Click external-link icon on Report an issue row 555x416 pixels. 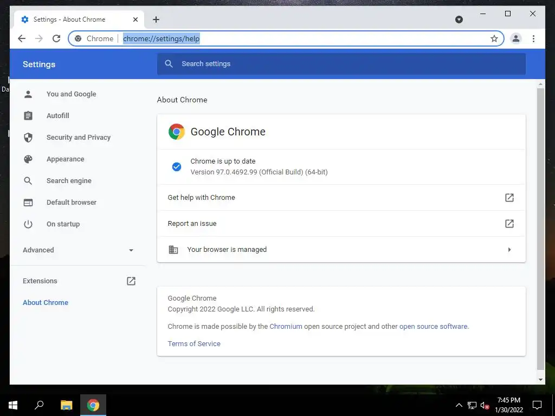(509, 224)
